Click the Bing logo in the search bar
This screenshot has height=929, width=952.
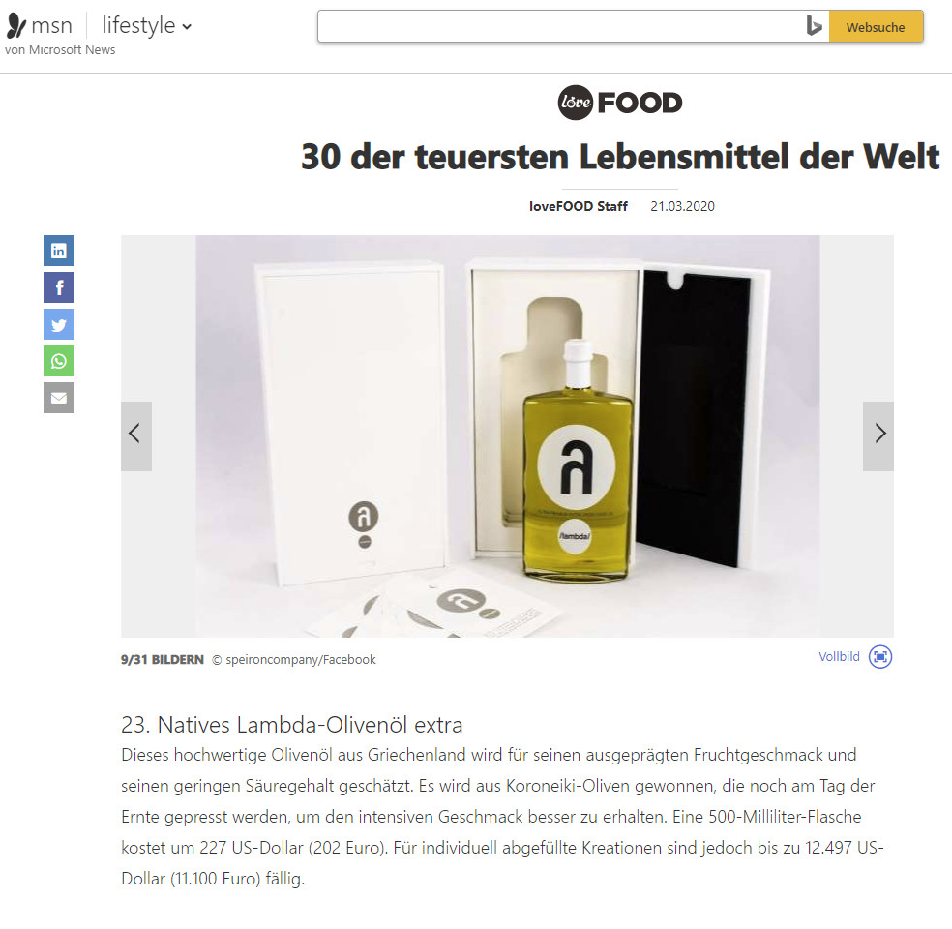(x=815, y=26)
